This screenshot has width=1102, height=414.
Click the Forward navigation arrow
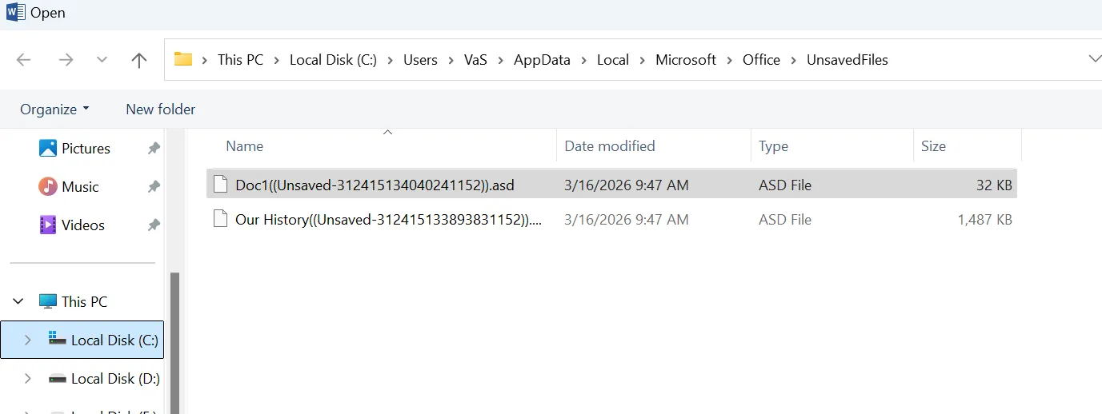(x=66, y=60)
